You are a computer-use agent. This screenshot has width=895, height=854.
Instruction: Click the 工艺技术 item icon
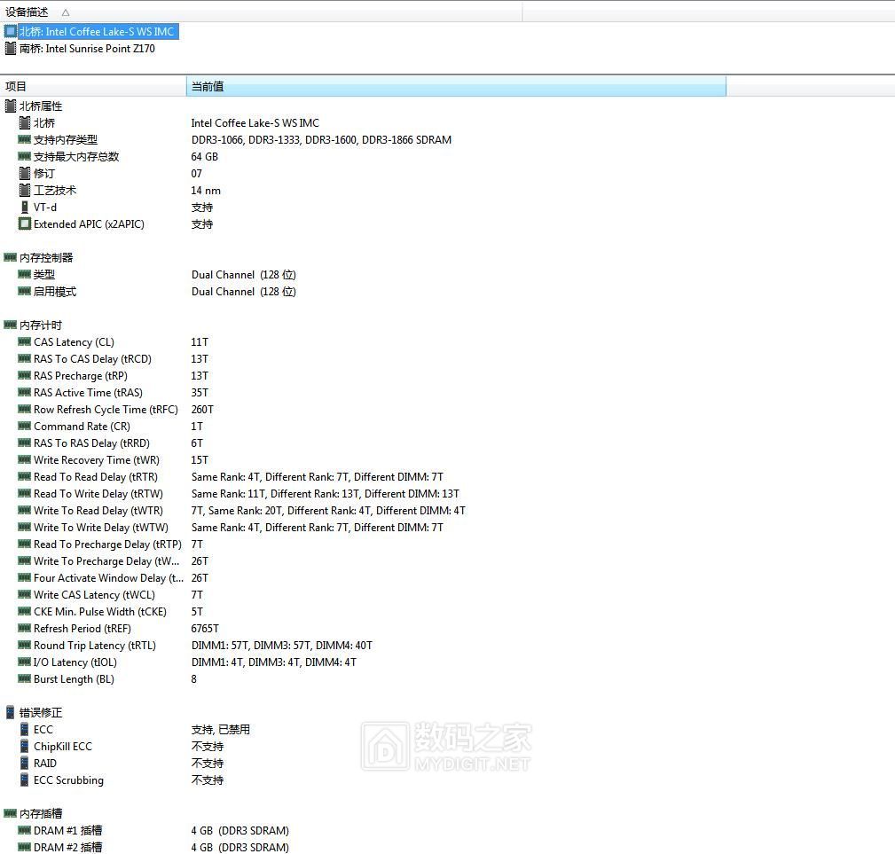pyautogui.click(x=24, y=190)
